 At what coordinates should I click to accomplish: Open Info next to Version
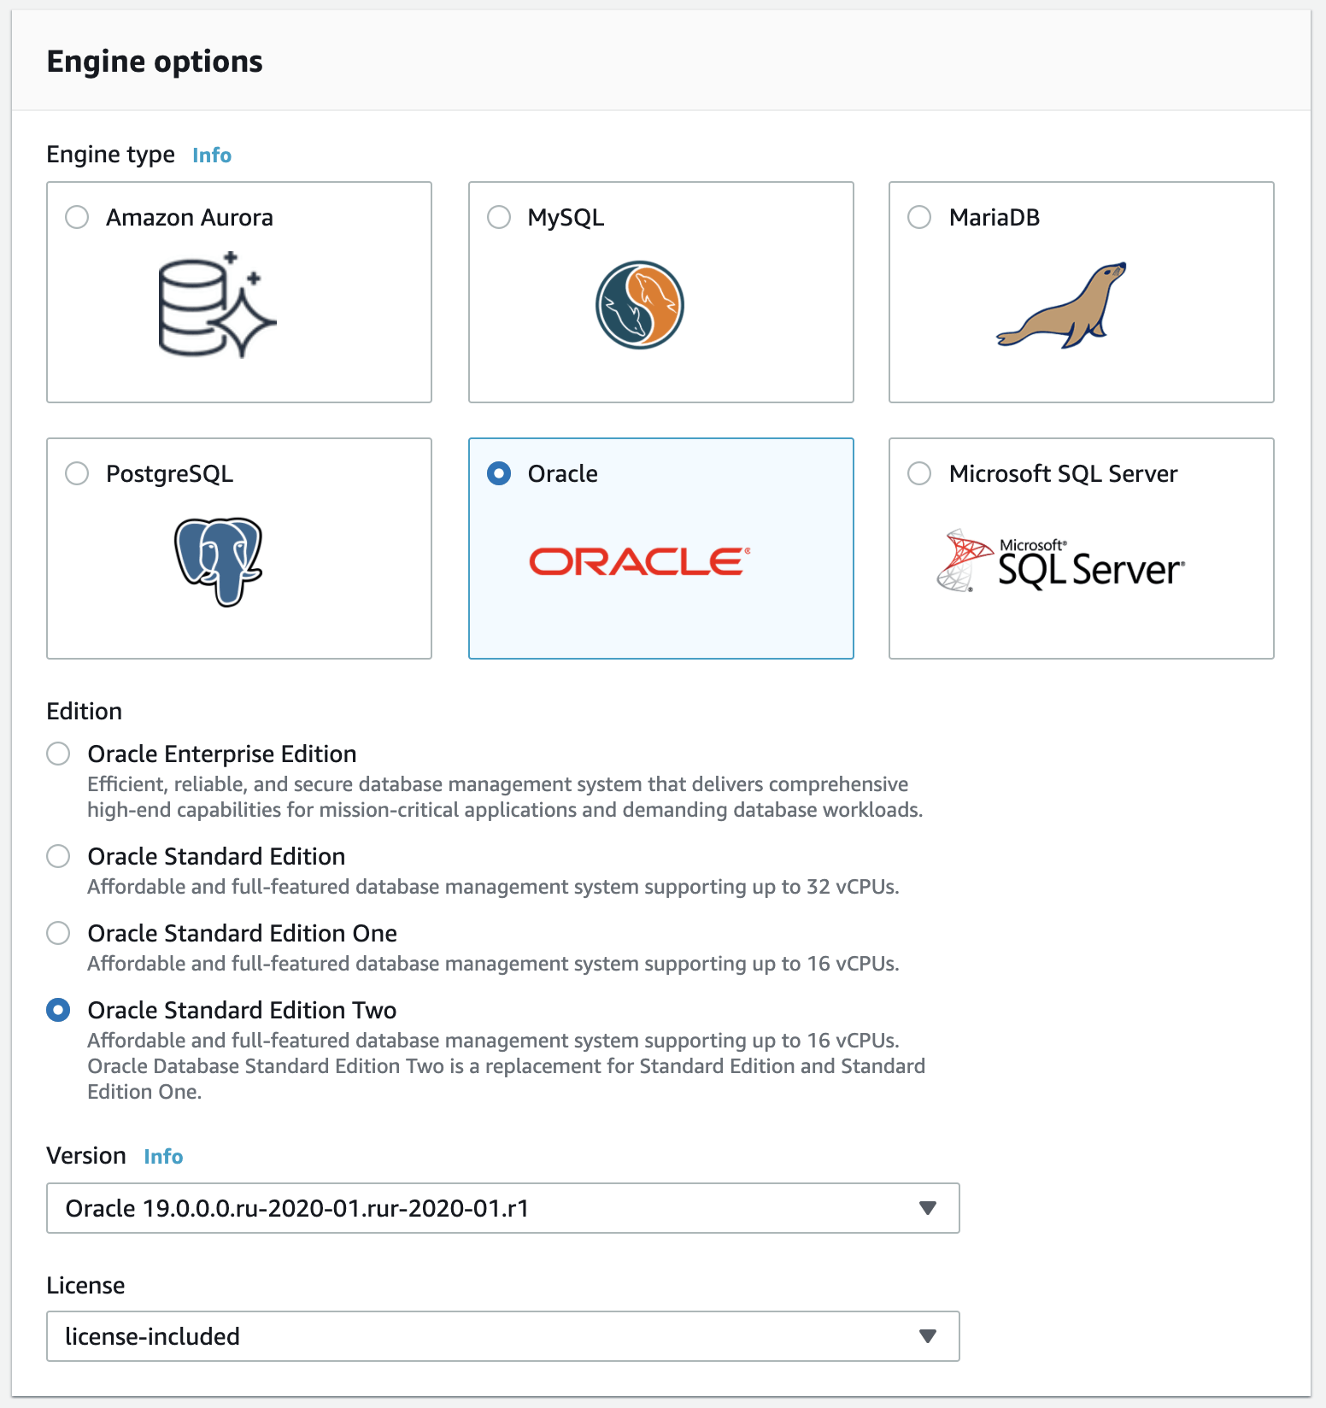163,1156
